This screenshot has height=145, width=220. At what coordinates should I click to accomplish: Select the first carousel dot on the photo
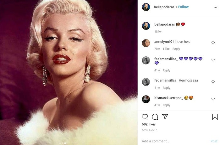coord(60,143)
